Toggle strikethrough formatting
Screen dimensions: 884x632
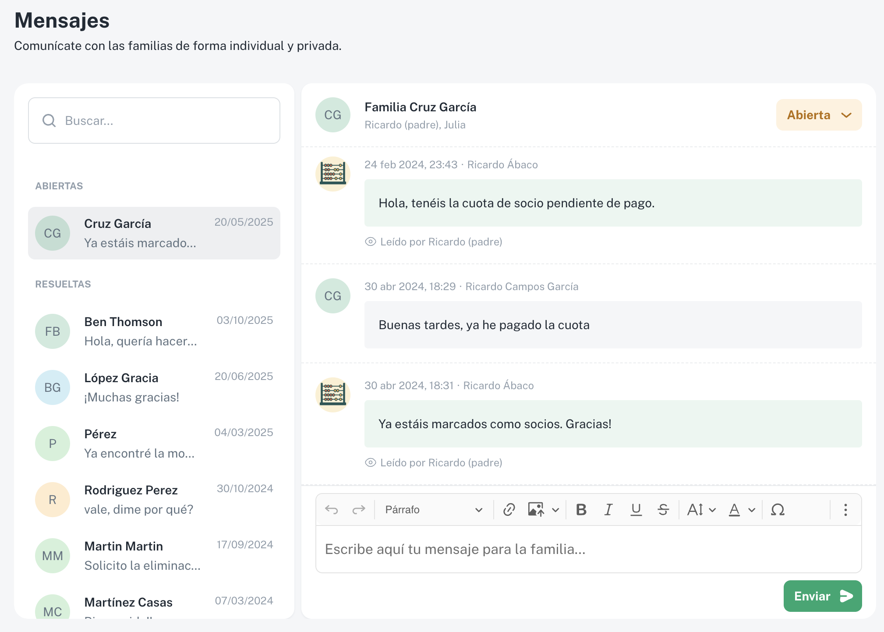(x=663, y=510)
